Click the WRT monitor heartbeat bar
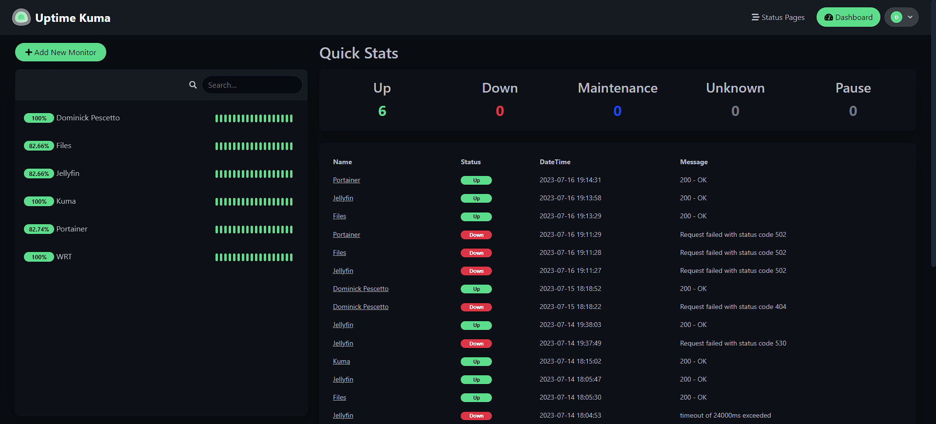936x424 pixels. tap(254, 257)
